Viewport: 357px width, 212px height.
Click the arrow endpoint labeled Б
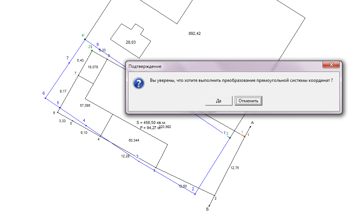209,206
